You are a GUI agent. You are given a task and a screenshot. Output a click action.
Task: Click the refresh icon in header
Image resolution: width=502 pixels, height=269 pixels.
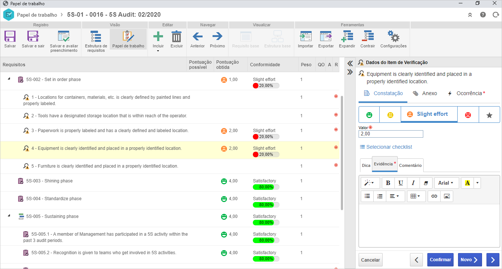(x=495, y=15)
